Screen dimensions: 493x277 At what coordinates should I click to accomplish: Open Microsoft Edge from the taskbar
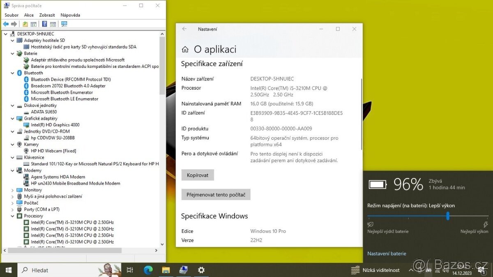coord(148,270)
